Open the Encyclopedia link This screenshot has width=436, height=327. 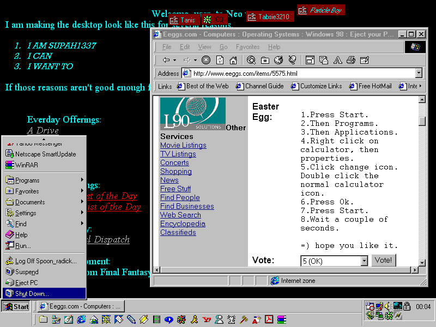[x=183, y=224]
